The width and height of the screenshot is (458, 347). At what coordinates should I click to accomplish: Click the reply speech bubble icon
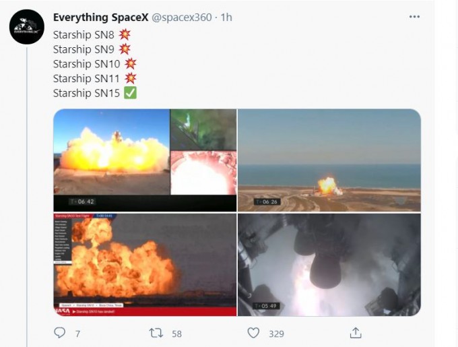(59, 333)
